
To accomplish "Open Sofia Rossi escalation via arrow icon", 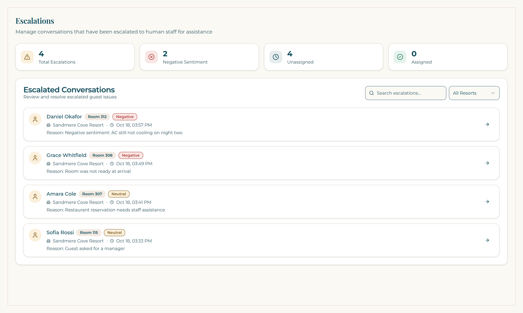I will pyautogui.click(x=487, y=240).
